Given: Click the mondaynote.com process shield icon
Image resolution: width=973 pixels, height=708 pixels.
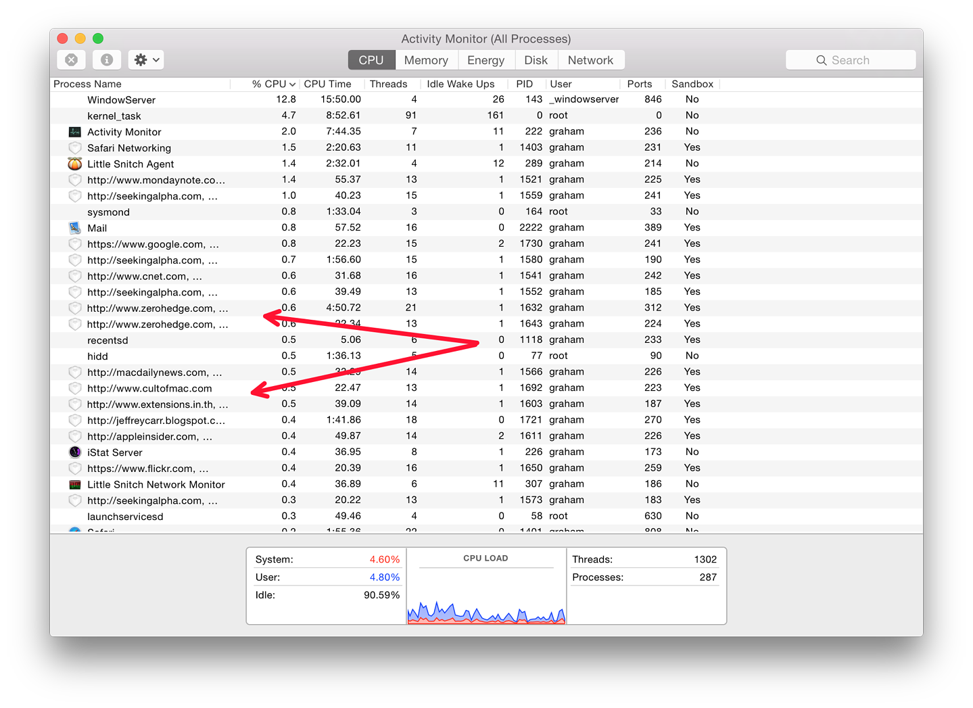Looking at the screenshot, I should (74, 180).
